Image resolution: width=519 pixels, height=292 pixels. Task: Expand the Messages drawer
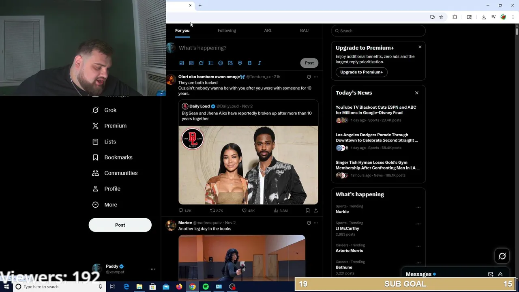500,274
